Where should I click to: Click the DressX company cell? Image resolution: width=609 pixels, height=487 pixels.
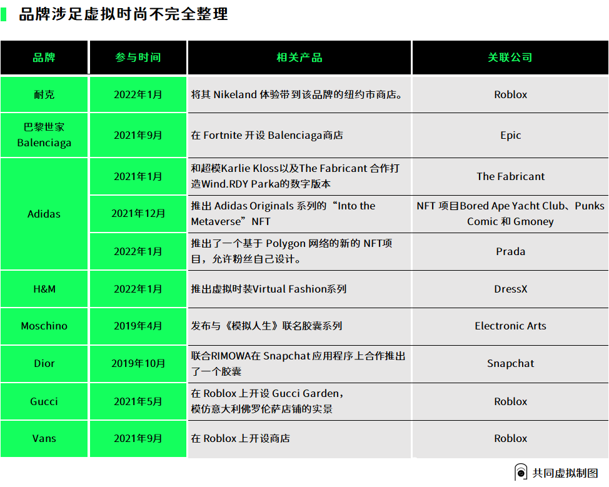(510, 289)
